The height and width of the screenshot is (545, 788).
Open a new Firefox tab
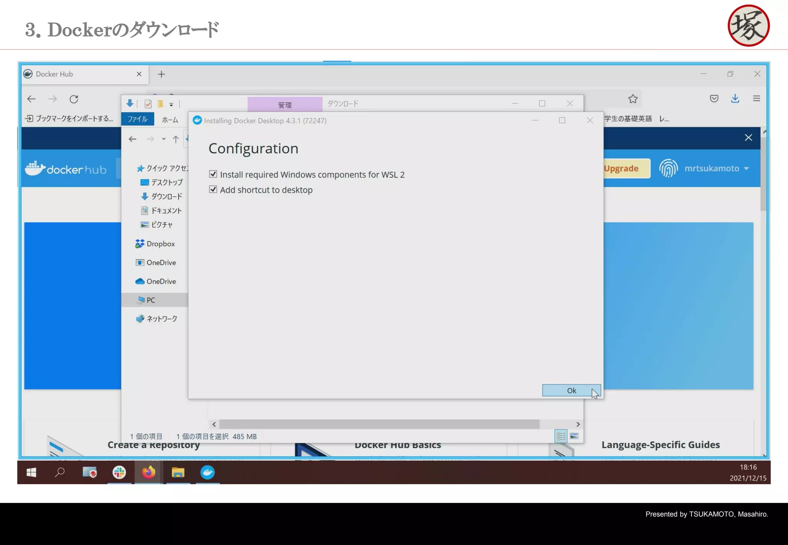162,74
